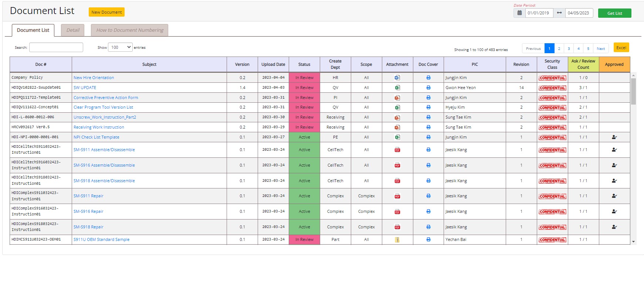Open zip attachment for S911U OEM Standard Sample
Image resolution: width=644 pixels, height=303 pixels.
pyautogui.click(x=397, y=239)
